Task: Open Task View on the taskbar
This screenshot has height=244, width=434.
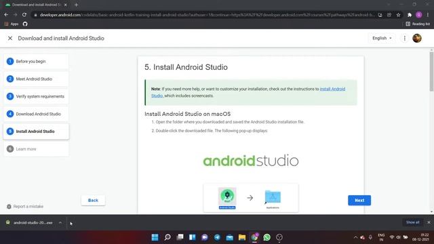Action: [x=180, y=237]
